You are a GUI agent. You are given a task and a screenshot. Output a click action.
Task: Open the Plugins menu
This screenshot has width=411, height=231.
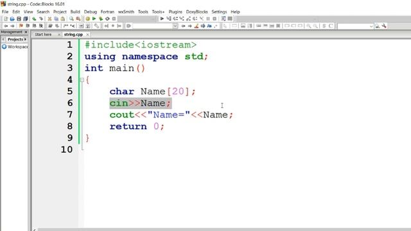(175, 12)
